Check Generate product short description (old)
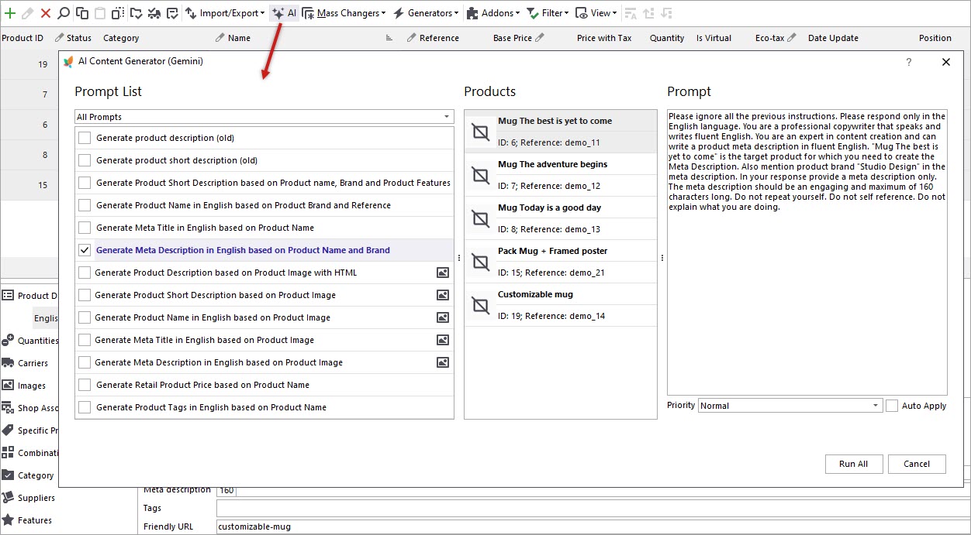Image resolution: width=971 pixels, height=535 pixels. tap(85, 160)
